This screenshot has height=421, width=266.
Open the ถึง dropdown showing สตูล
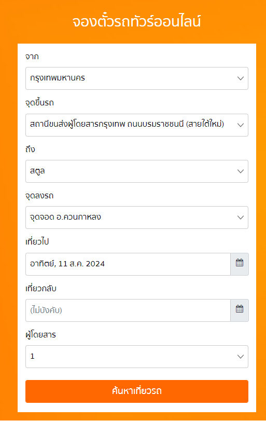137,171
